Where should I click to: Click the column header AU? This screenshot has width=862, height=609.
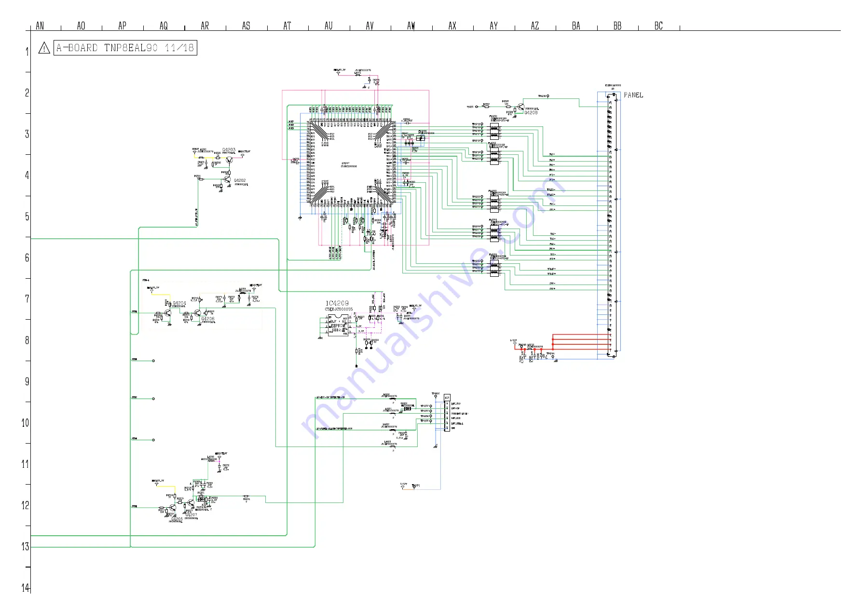[x=328, y=26]
